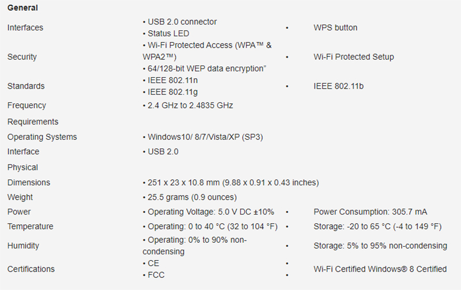Click the Wi-Fi Certified Windows® 8 Certified text
The image size is (461, 290).
380,269
